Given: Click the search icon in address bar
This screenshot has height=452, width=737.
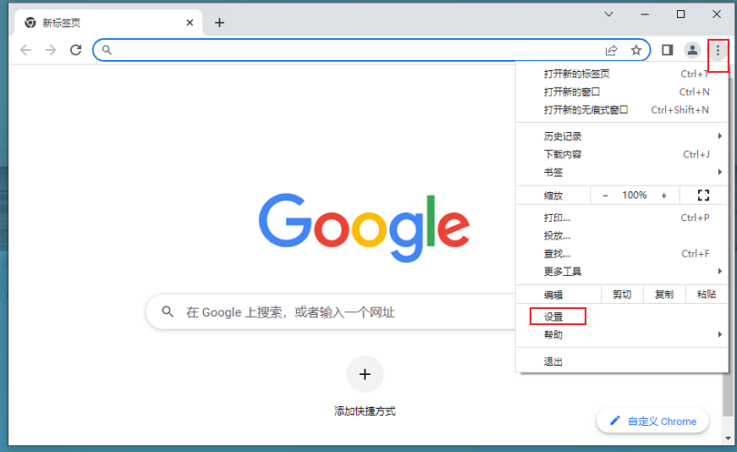Looking at the screenshot, I should (107, 50).
